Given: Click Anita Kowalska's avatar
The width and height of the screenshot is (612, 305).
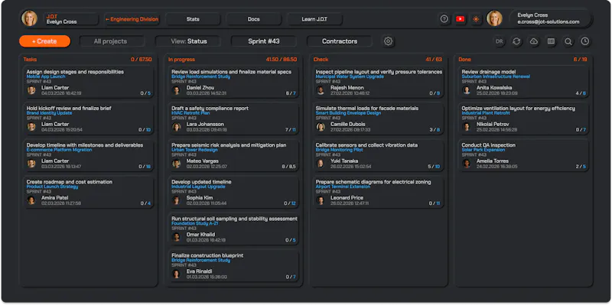Looking at the screenshot, I should pyautogui.click(x=467, y=90).
